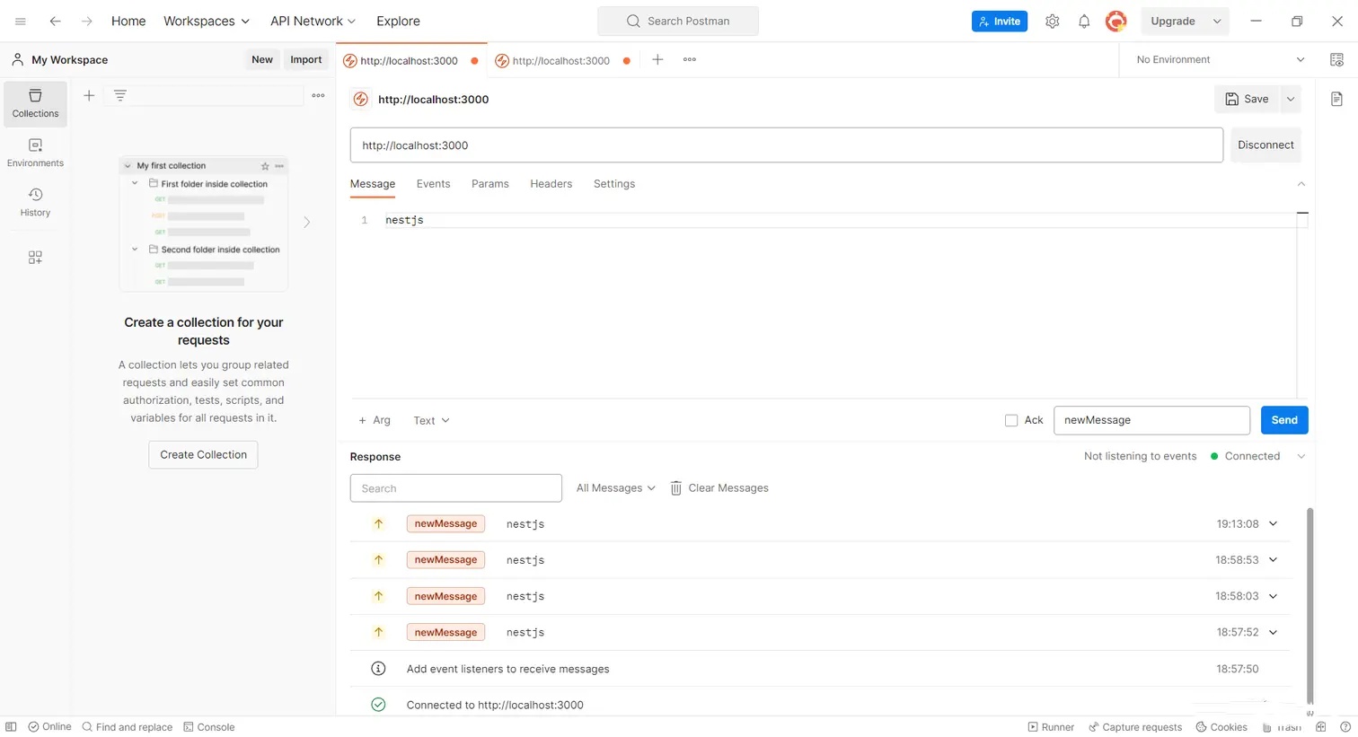
Task: Switch to the Events tab
Action: tap(433, 184)
